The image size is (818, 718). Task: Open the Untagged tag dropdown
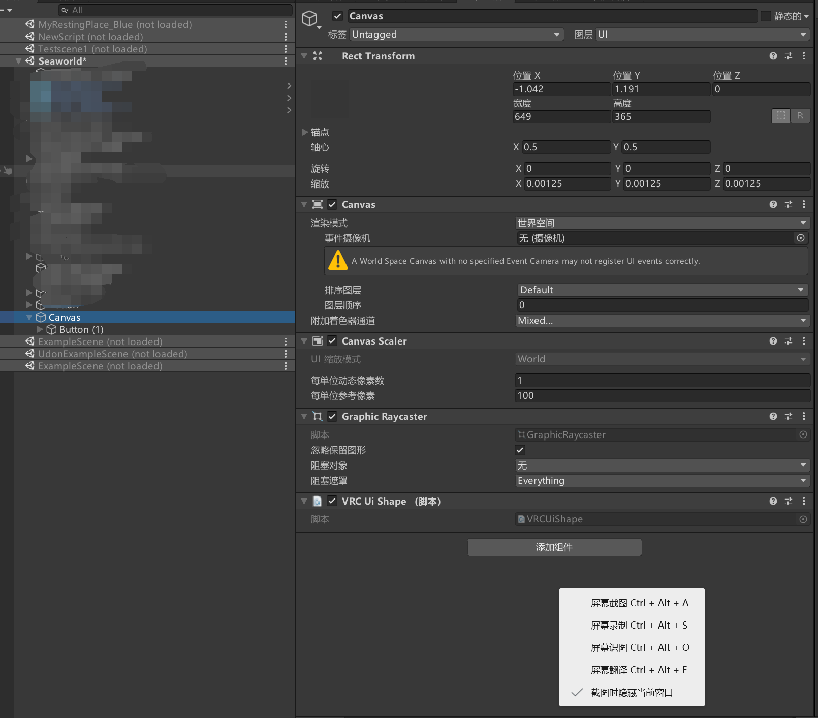coord(457,35)
